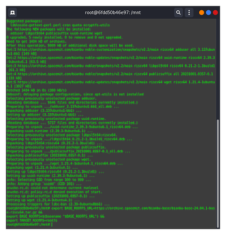Open a new terminal tab

point(13,13)
